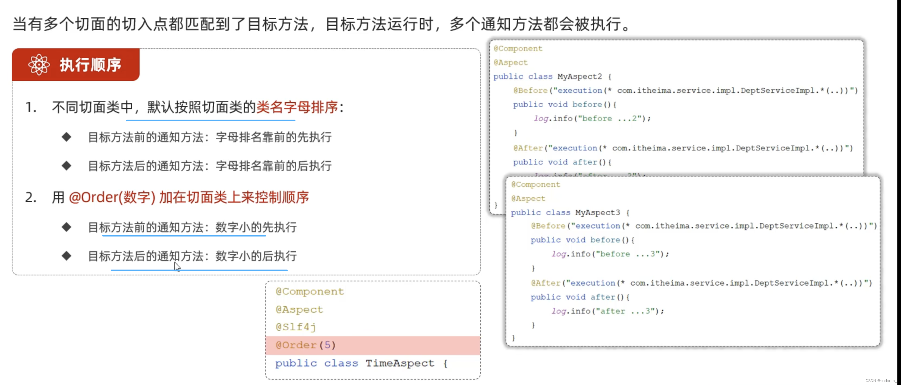The height and width of the screenshot is (385, 901).
Task: Click the highlighted @Order(5) code line
Action: [373, 345]
